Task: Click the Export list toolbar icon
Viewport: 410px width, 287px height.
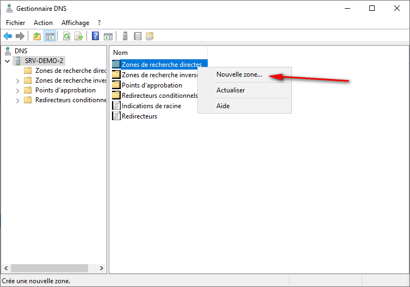Action: 79,36
